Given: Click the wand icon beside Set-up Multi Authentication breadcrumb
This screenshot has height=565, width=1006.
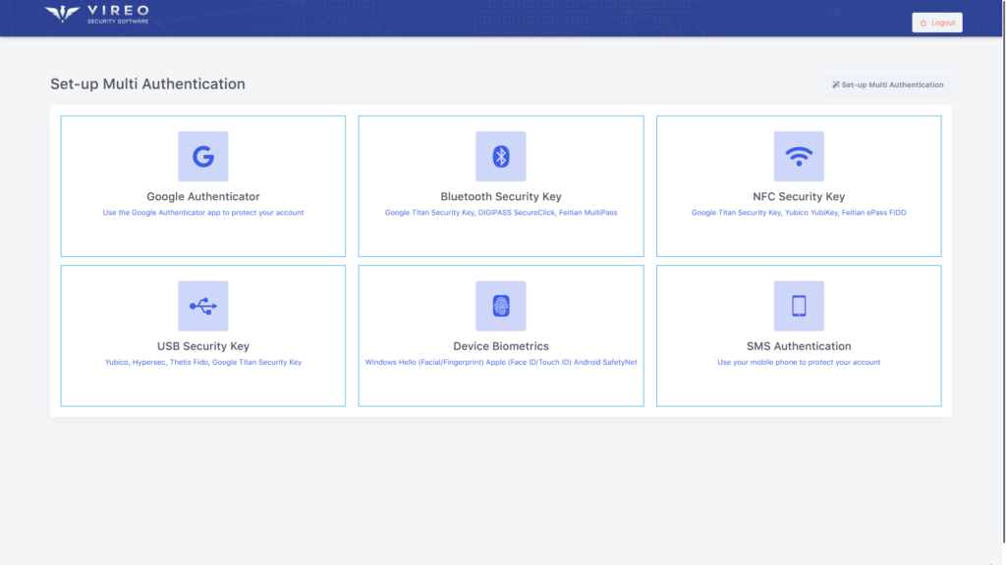Looking at the screenshot, I should pos(835,84).
